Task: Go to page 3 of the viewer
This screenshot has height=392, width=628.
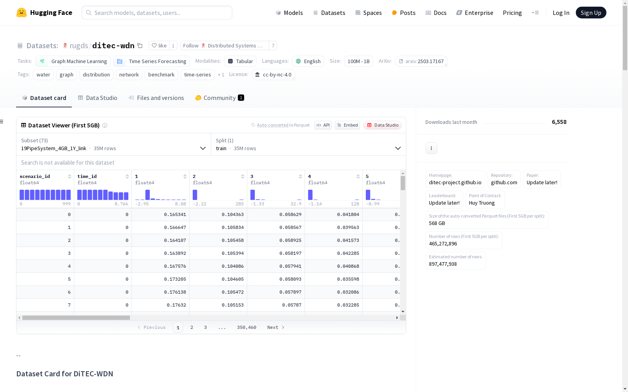Action: (x=205, y=327)
